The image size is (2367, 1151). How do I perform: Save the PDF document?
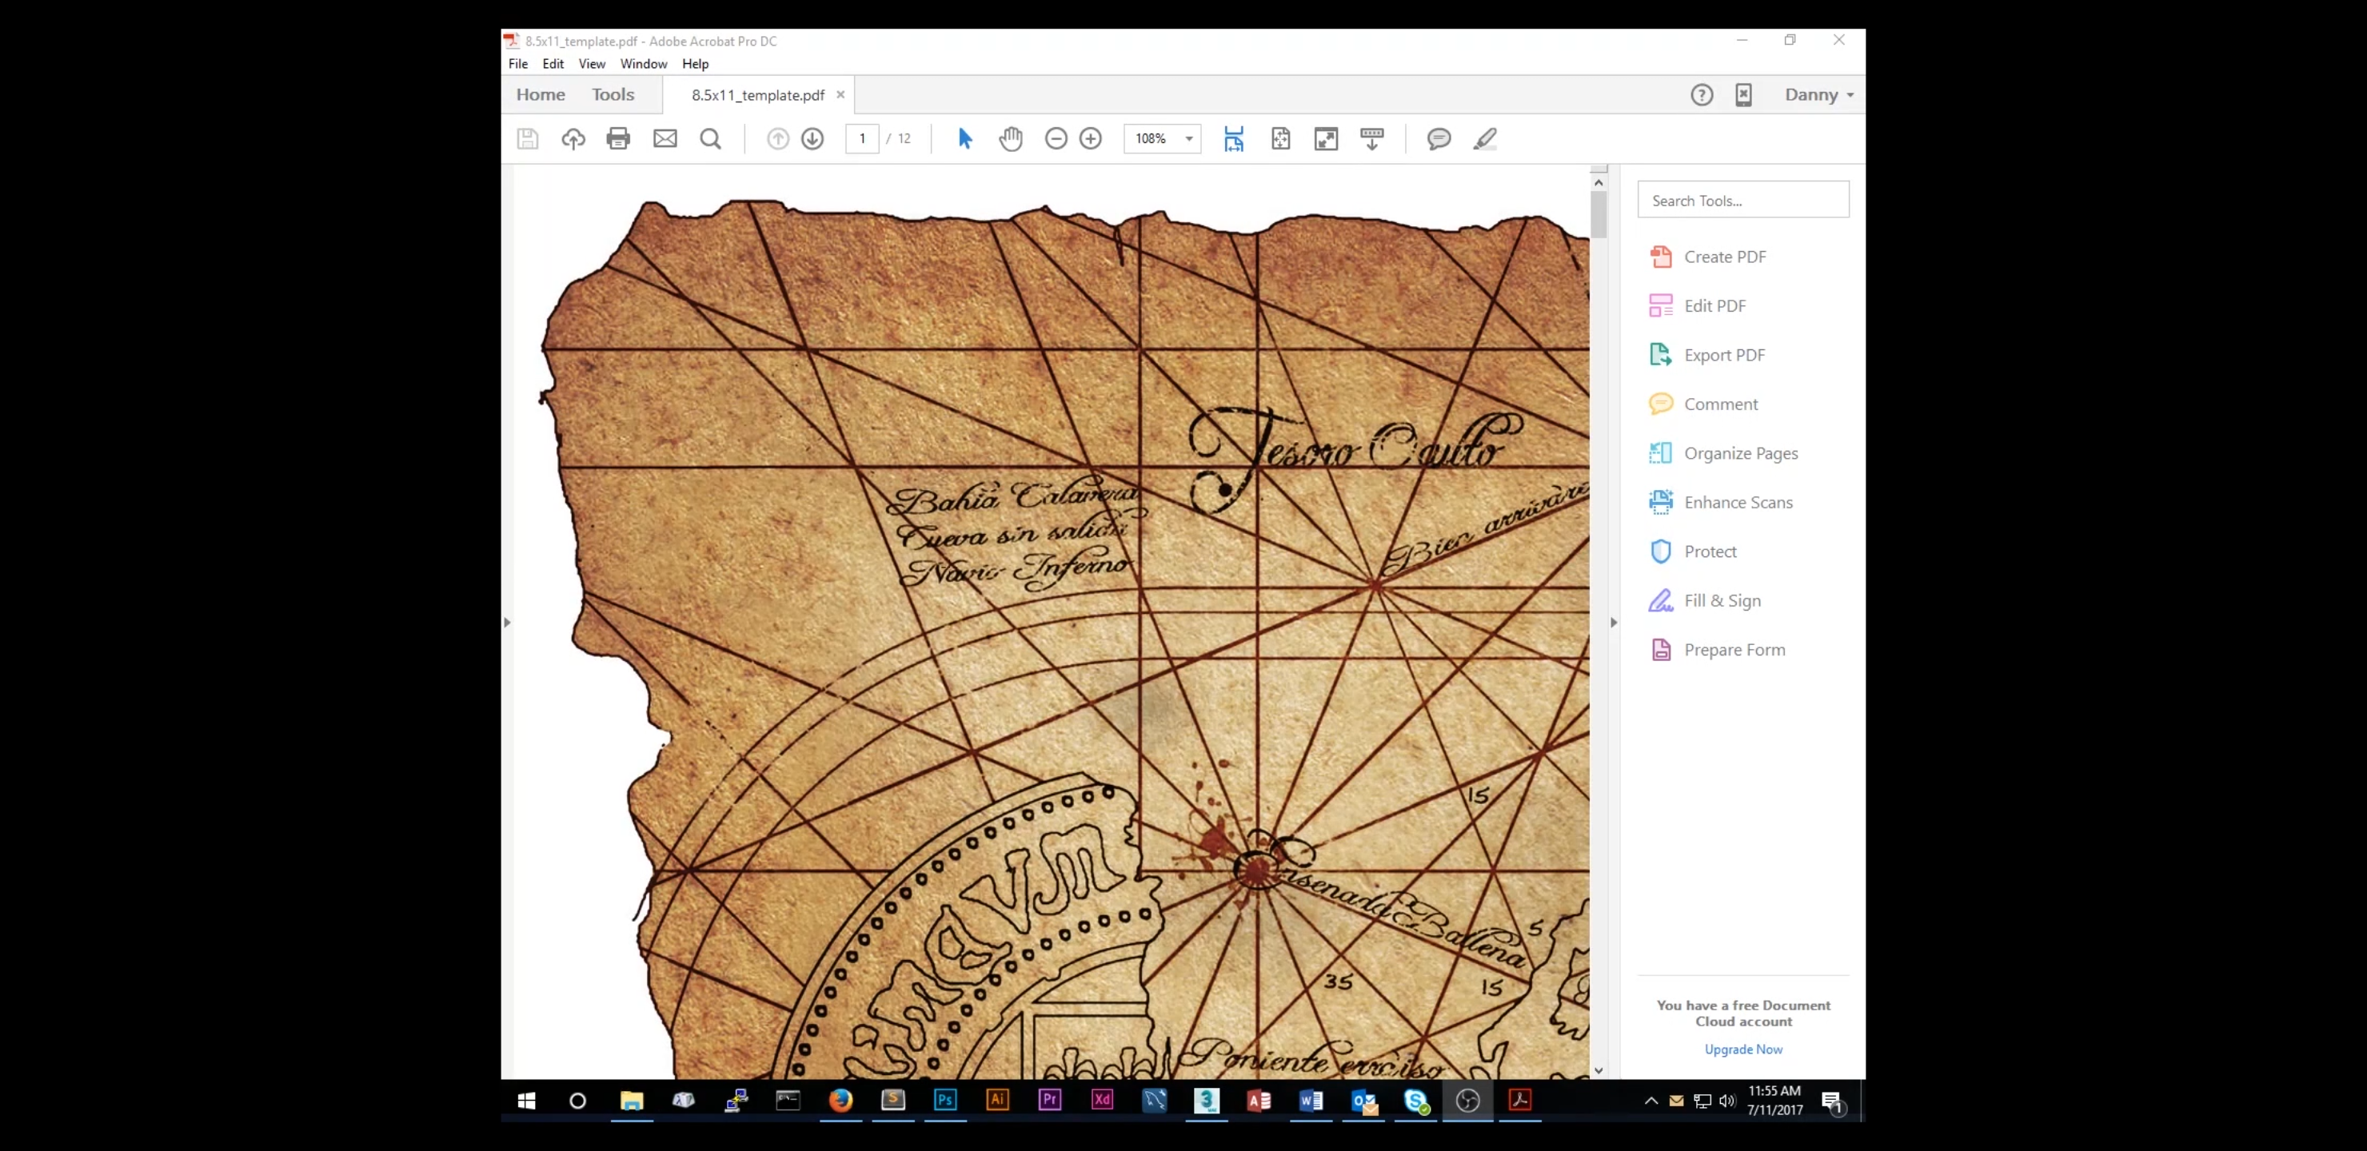[x=528, y=139]
